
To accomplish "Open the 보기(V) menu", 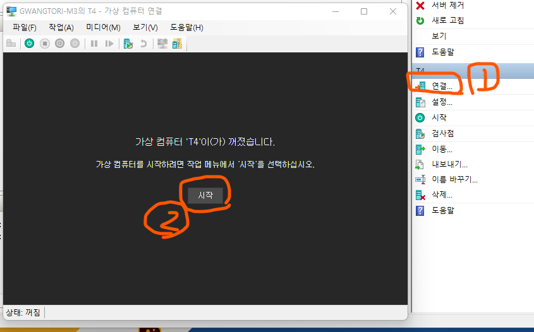I will coord(145,28).
